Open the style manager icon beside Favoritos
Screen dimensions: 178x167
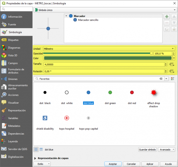point(173,79)
